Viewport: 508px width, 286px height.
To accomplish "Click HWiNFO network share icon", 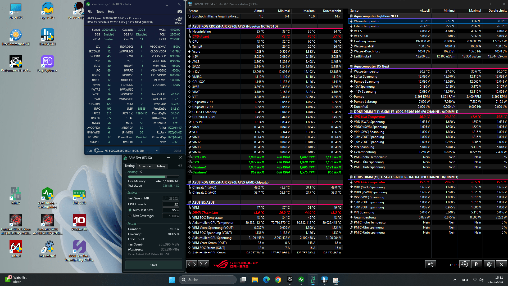I will [430, 264].
